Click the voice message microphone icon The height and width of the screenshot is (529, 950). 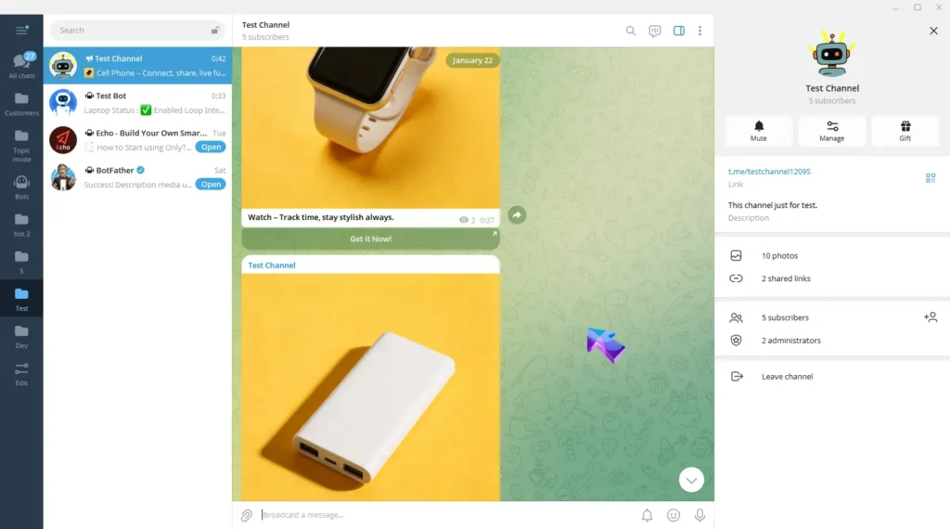point(700,515)
